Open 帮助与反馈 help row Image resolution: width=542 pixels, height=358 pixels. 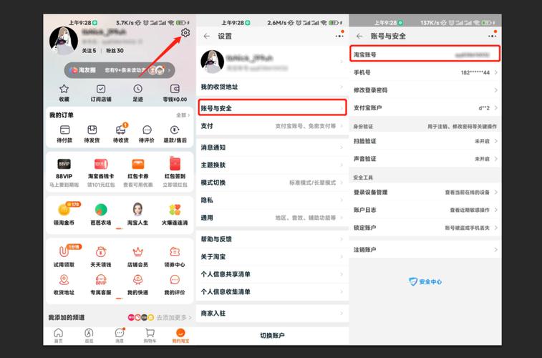[272, 238]
